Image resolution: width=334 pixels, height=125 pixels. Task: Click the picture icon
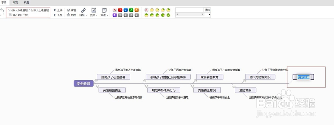point(94,10)
